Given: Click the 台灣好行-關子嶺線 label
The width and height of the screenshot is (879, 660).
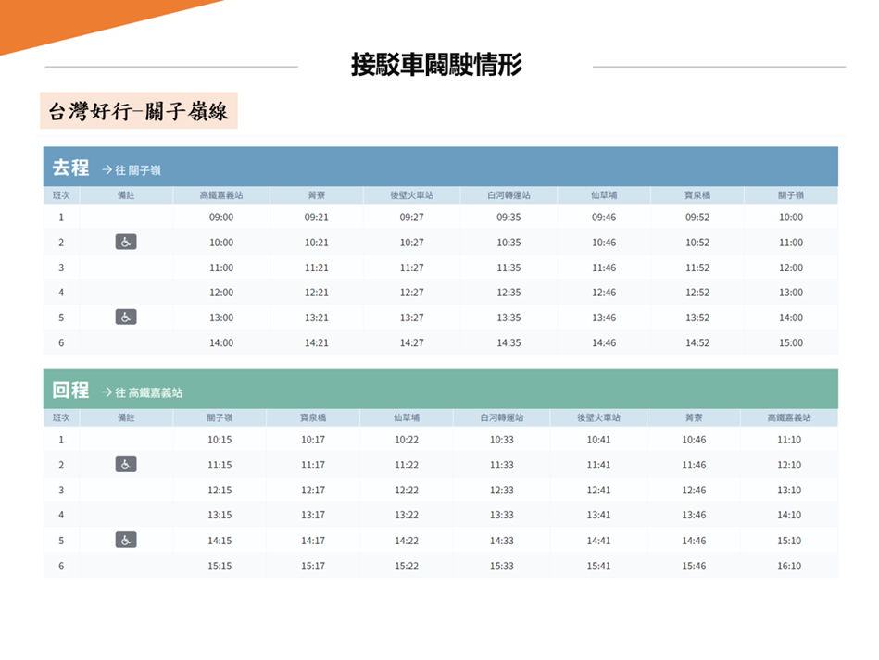Looking at the screenshot, I should (x=138, y=113).
